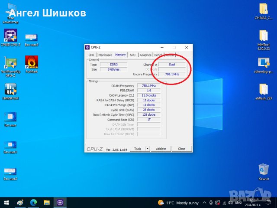Image resolution: width=277 pixels, height=208 pixels.
Task: Launch FurMark from the desktop
Action: [x=32, y=64]
